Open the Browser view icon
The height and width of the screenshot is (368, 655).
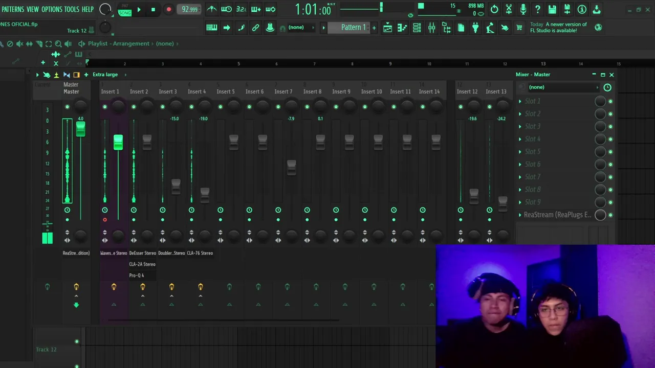(x=446, y=28)
